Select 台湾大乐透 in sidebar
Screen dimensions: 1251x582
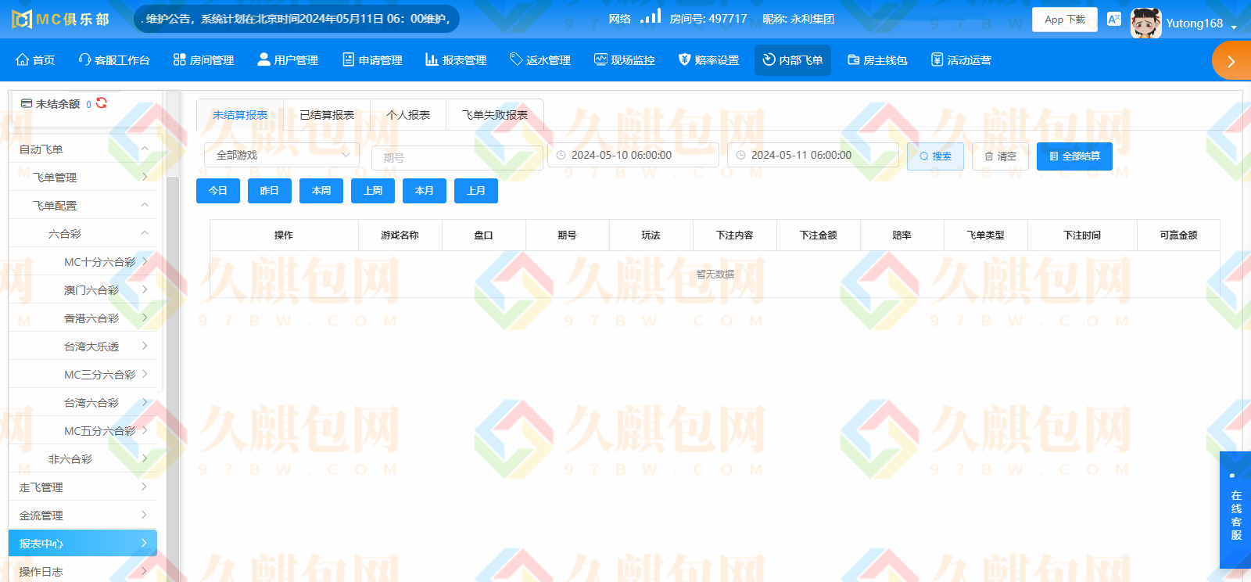pos(83,347)
